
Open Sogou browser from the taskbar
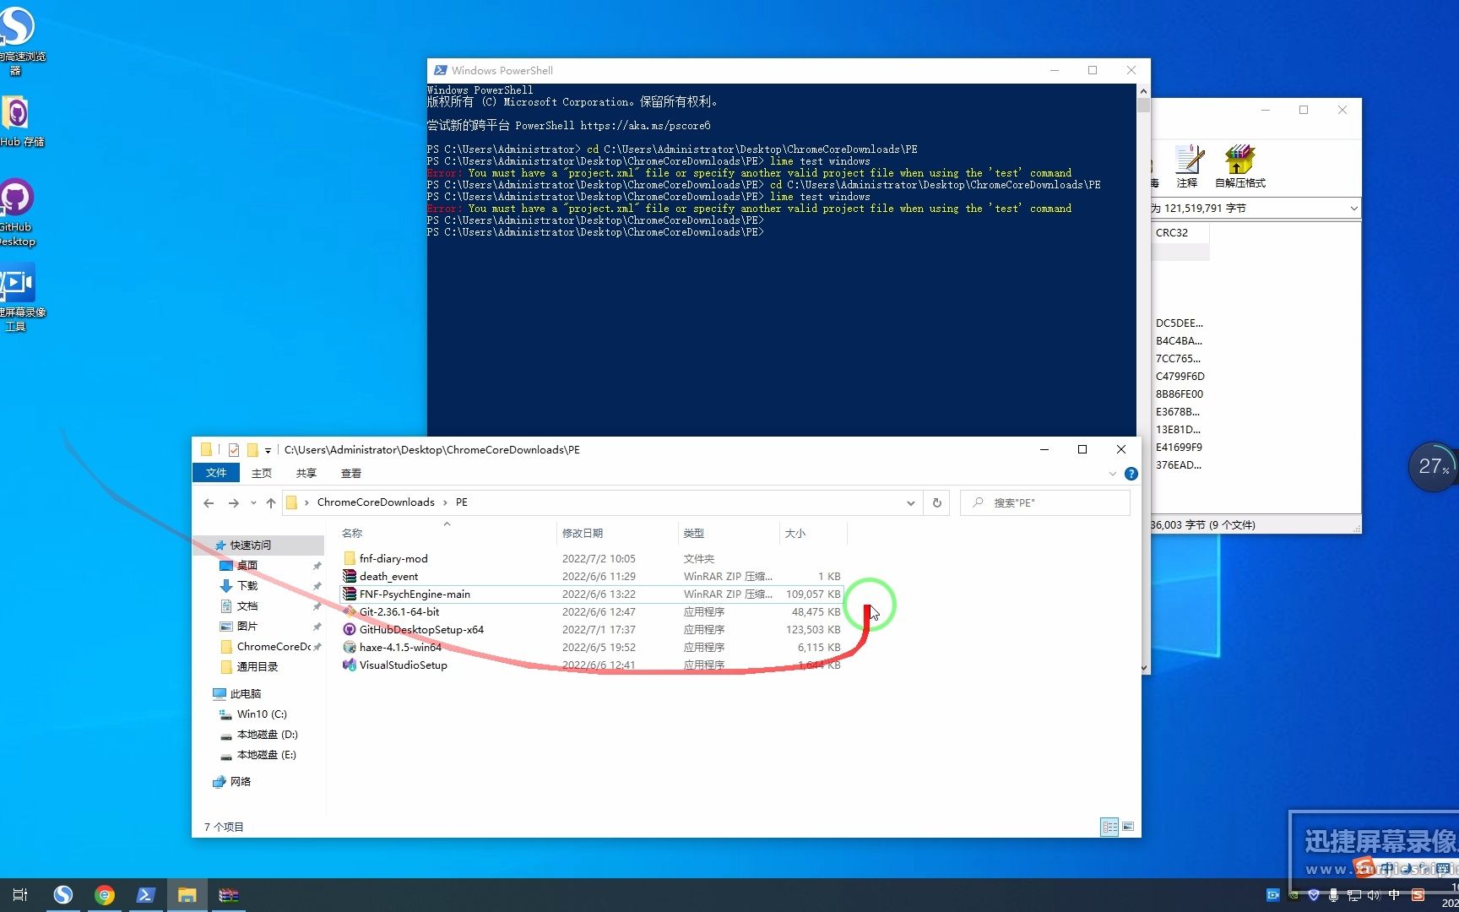[x=63, y=895]
